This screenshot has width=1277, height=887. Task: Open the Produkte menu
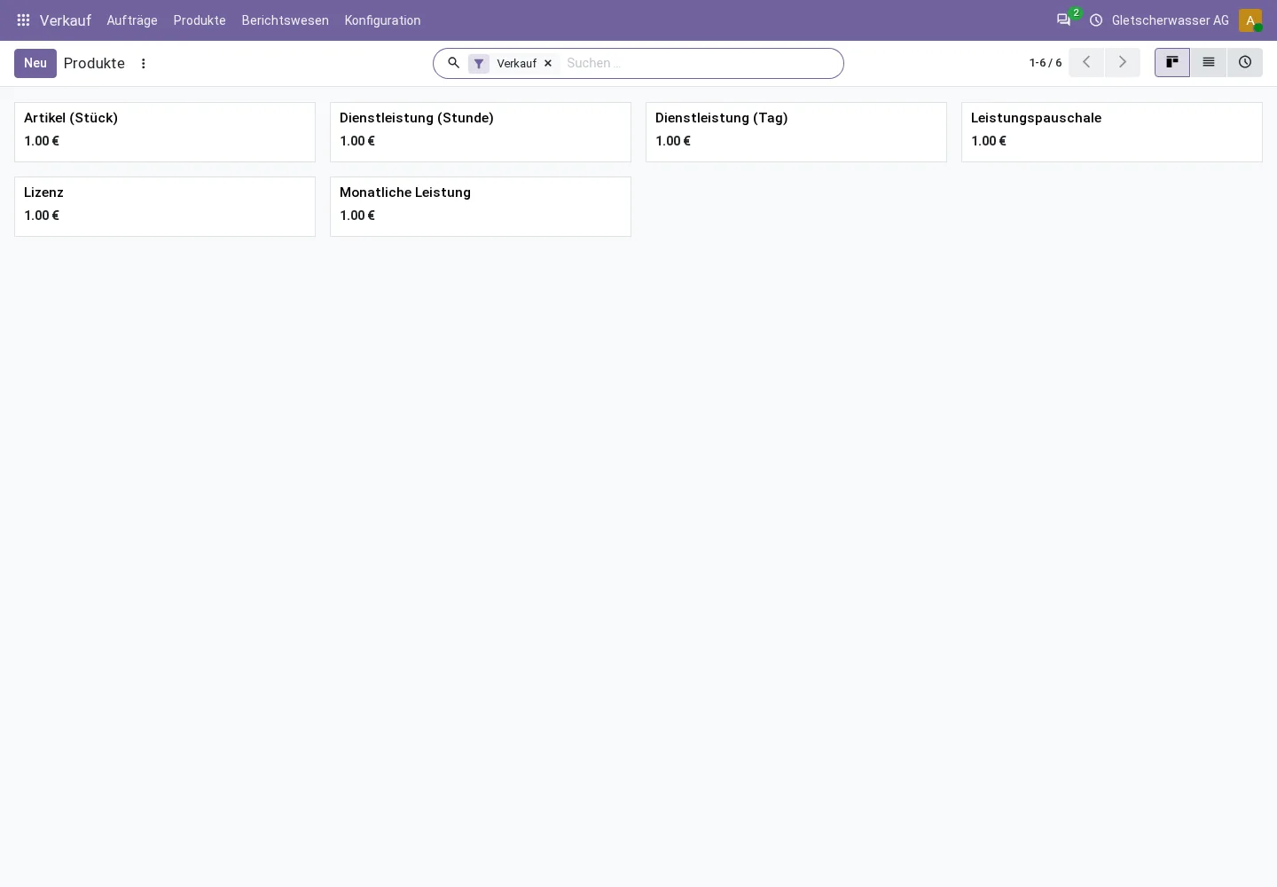200,20
